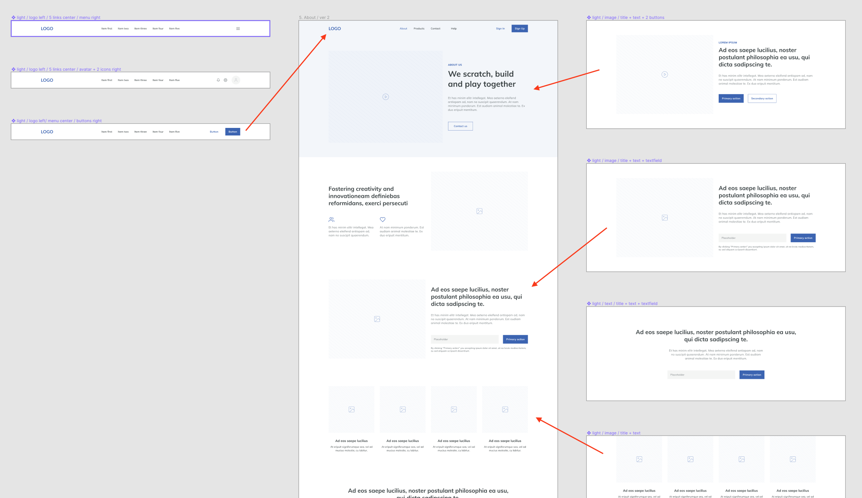Select the 'LOREM IPSUM' eyebrow text
This screenshot has height=498, width=862.
(x=728, y=43)
